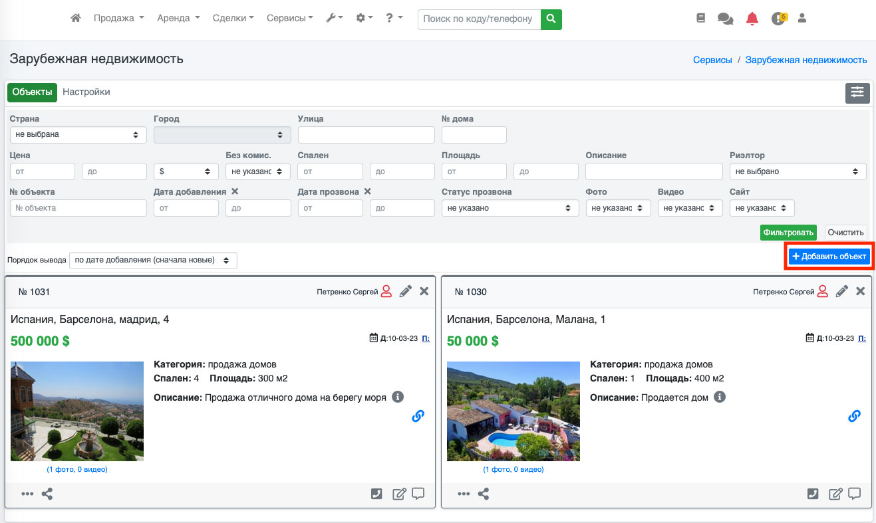Toggle the filter panel sliders icon
Image resolution: width=876 pixels, height=523 pixels.
(x=857, y=93)
